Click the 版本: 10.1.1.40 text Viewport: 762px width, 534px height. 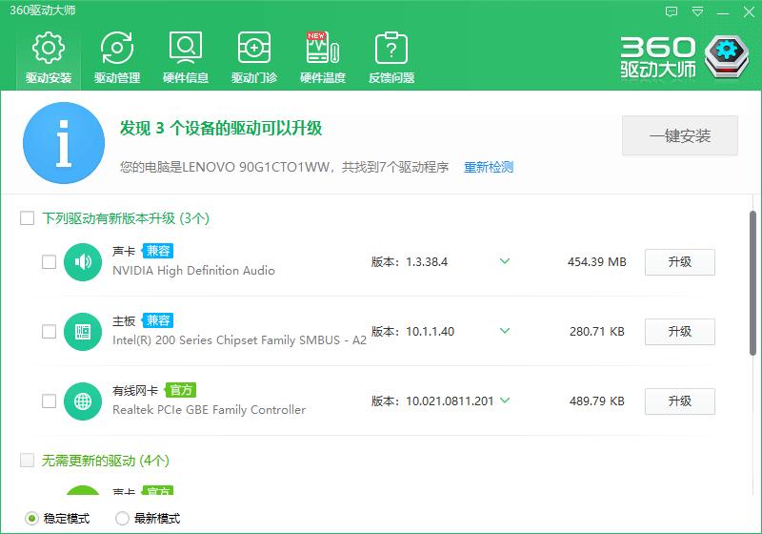coord(412,332)
